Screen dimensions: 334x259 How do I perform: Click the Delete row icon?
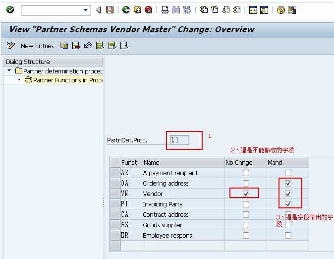click(76, 46)
